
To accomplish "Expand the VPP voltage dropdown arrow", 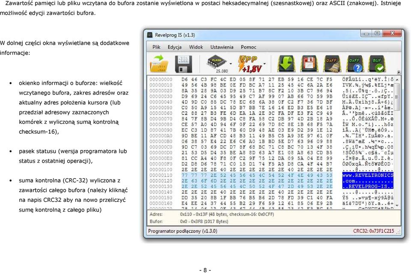I will 265,64.
